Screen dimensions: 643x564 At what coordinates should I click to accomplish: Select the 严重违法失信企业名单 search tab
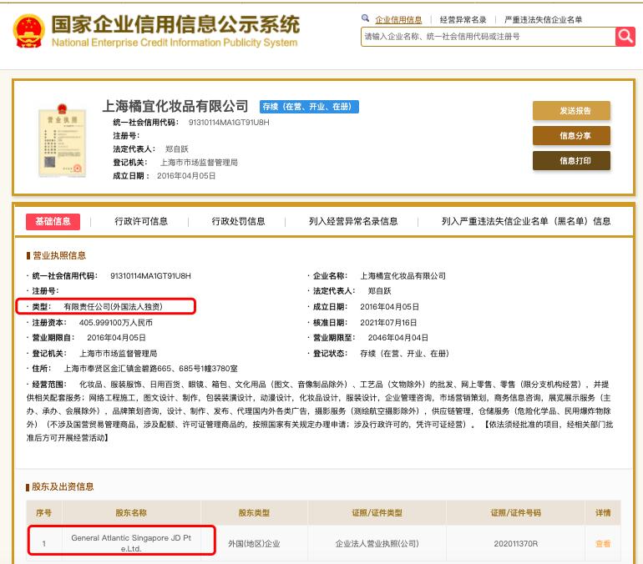click(544, 19)
